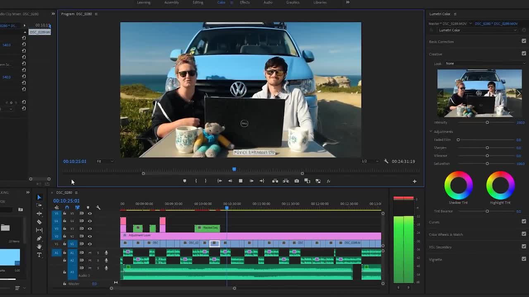
Task: Click the Comparison View button
Action: pos(307,181)
